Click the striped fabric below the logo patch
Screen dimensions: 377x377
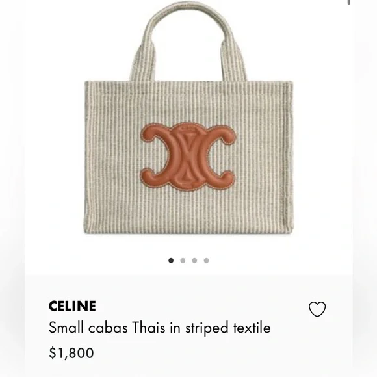188,212
